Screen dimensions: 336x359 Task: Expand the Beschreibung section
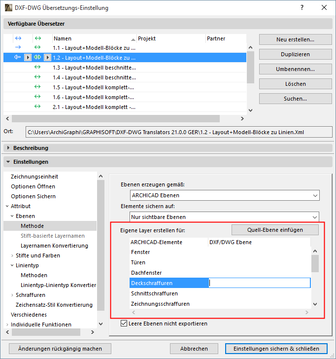8,148
